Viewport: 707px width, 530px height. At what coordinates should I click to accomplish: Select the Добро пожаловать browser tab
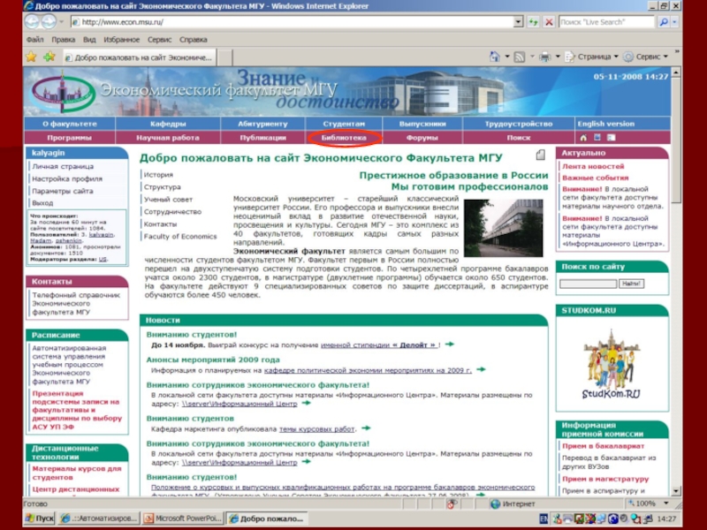click(140, 57)
